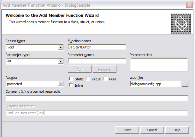Close the Add Member Function Wizard
This screenshot has height=138, width=195.
point(189,5)
